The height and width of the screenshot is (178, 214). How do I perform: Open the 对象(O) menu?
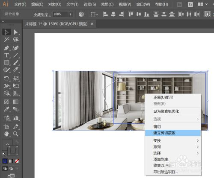(55, 4)
